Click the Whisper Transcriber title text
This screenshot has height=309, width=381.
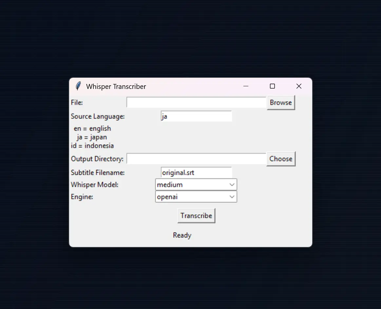pyautogui.click(x=116, y=86)
